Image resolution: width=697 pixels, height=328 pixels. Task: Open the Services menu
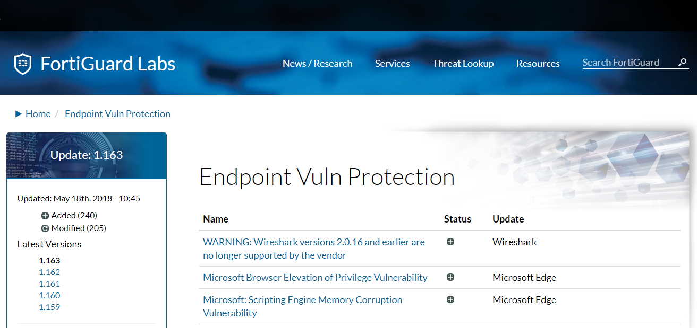(x=392, y=64)
